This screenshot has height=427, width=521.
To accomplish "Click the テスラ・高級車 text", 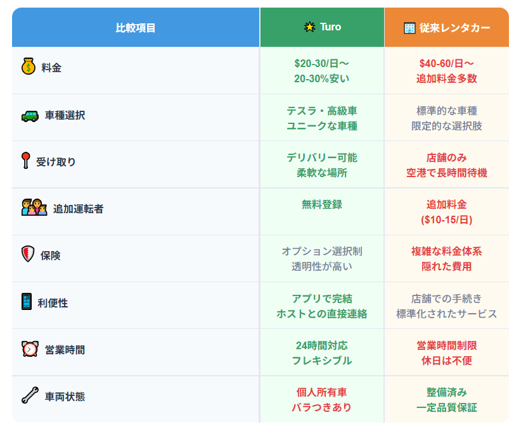I will [x=322, y=111].
